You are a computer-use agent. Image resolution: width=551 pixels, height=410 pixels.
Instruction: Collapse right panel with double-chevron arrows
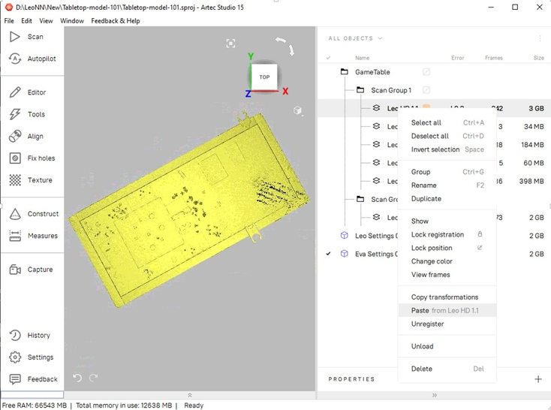tap(435, 395)
